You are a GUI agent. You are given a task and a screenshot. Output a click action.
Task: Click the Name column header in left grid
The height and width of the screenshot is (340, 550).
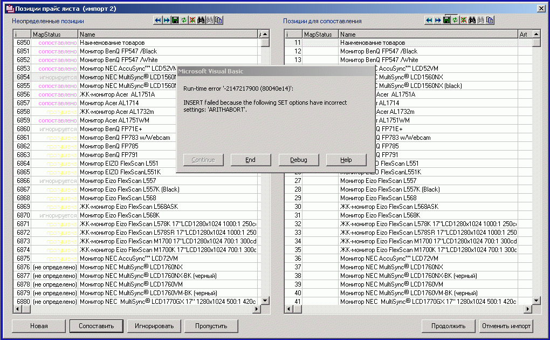pyautogui.click(x=168, y=34)
